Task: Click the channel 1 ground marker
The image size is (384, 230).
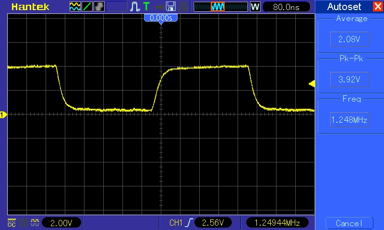Action: [x=3, y=115]
